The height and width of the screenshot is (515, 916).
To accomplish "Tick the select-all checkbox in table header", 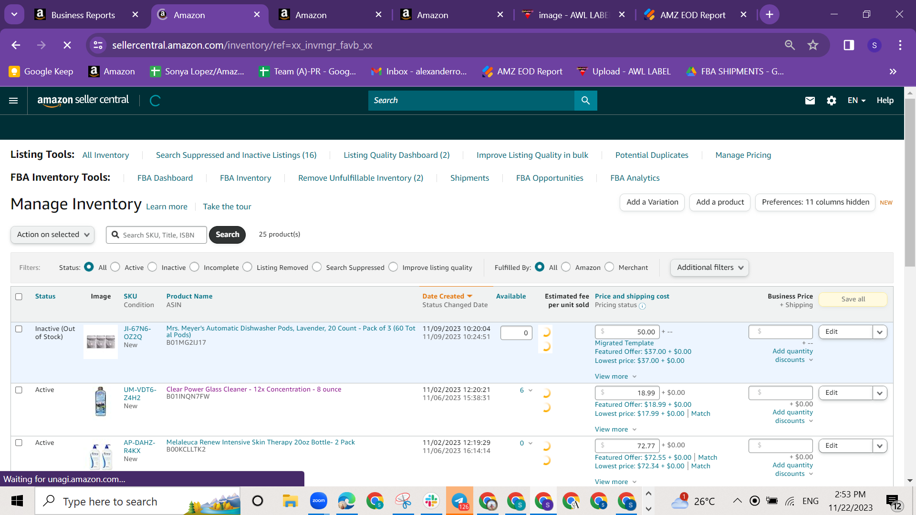I will pos(19,297).
